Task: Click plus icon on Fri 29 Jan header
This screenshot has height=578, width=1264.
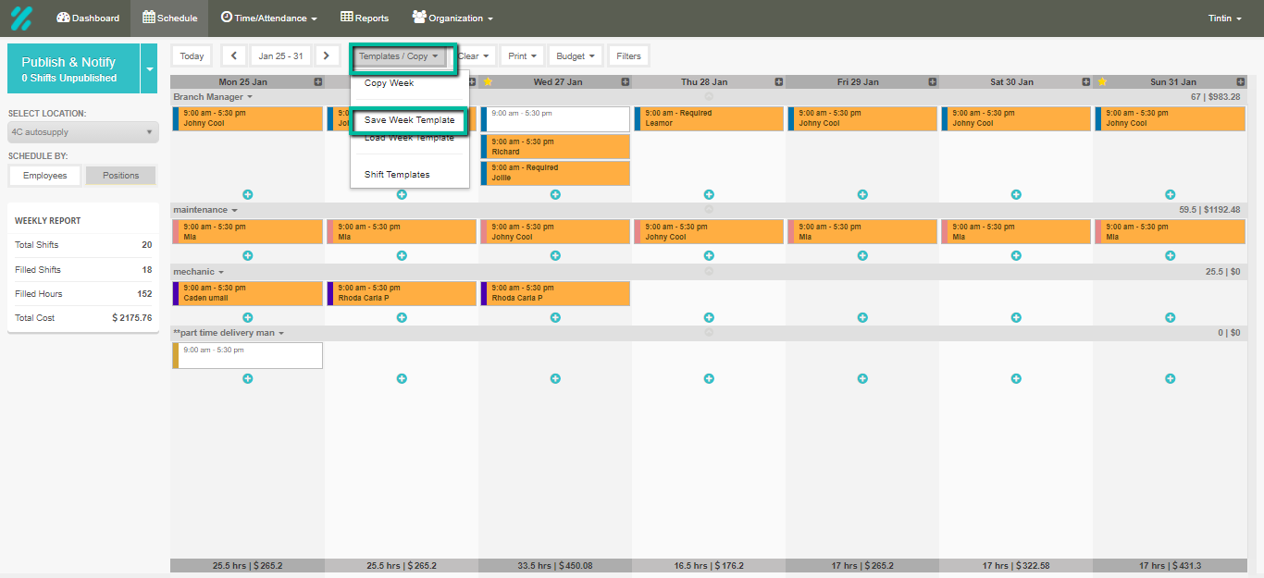Action: click(x=932, y=81)
